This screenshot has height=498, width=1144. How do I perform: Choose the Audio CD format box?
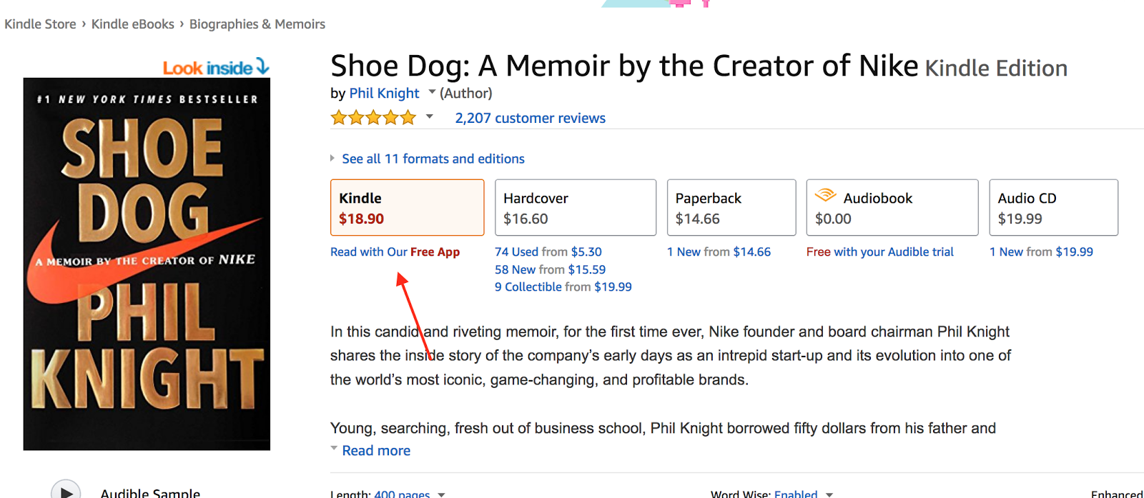(x=1052, y=207)
